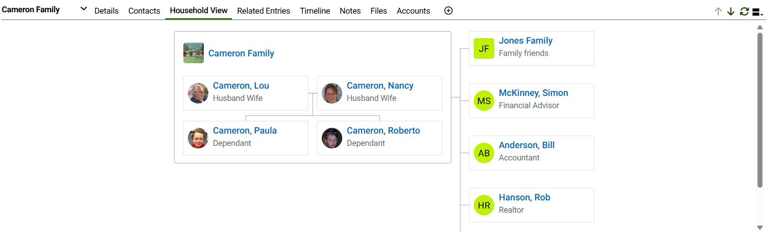Viewport: 772px width, 234px height.
Task: Click the Cameron Family house photo
Action: 193,53
